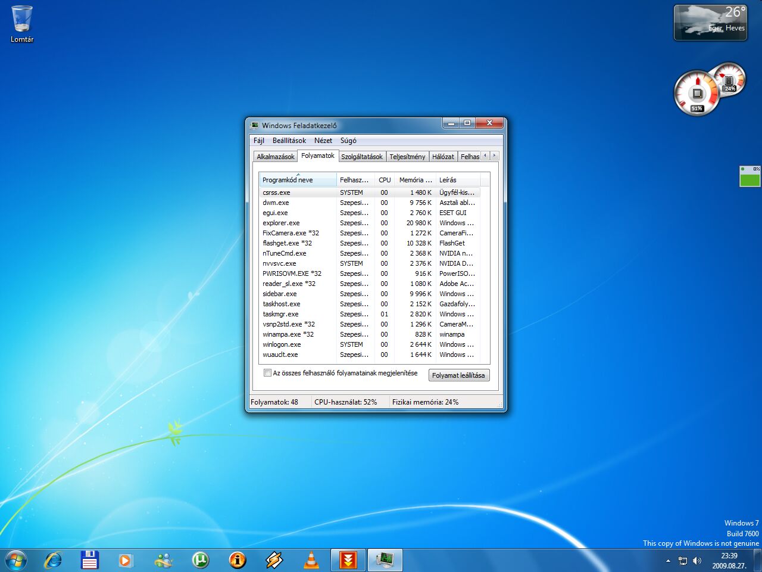The height and width of the screenshot is (572, 762).
Task: Launch Internet Explorer from the taskbar
Action: pyautogui.click(x=53, y=560)
